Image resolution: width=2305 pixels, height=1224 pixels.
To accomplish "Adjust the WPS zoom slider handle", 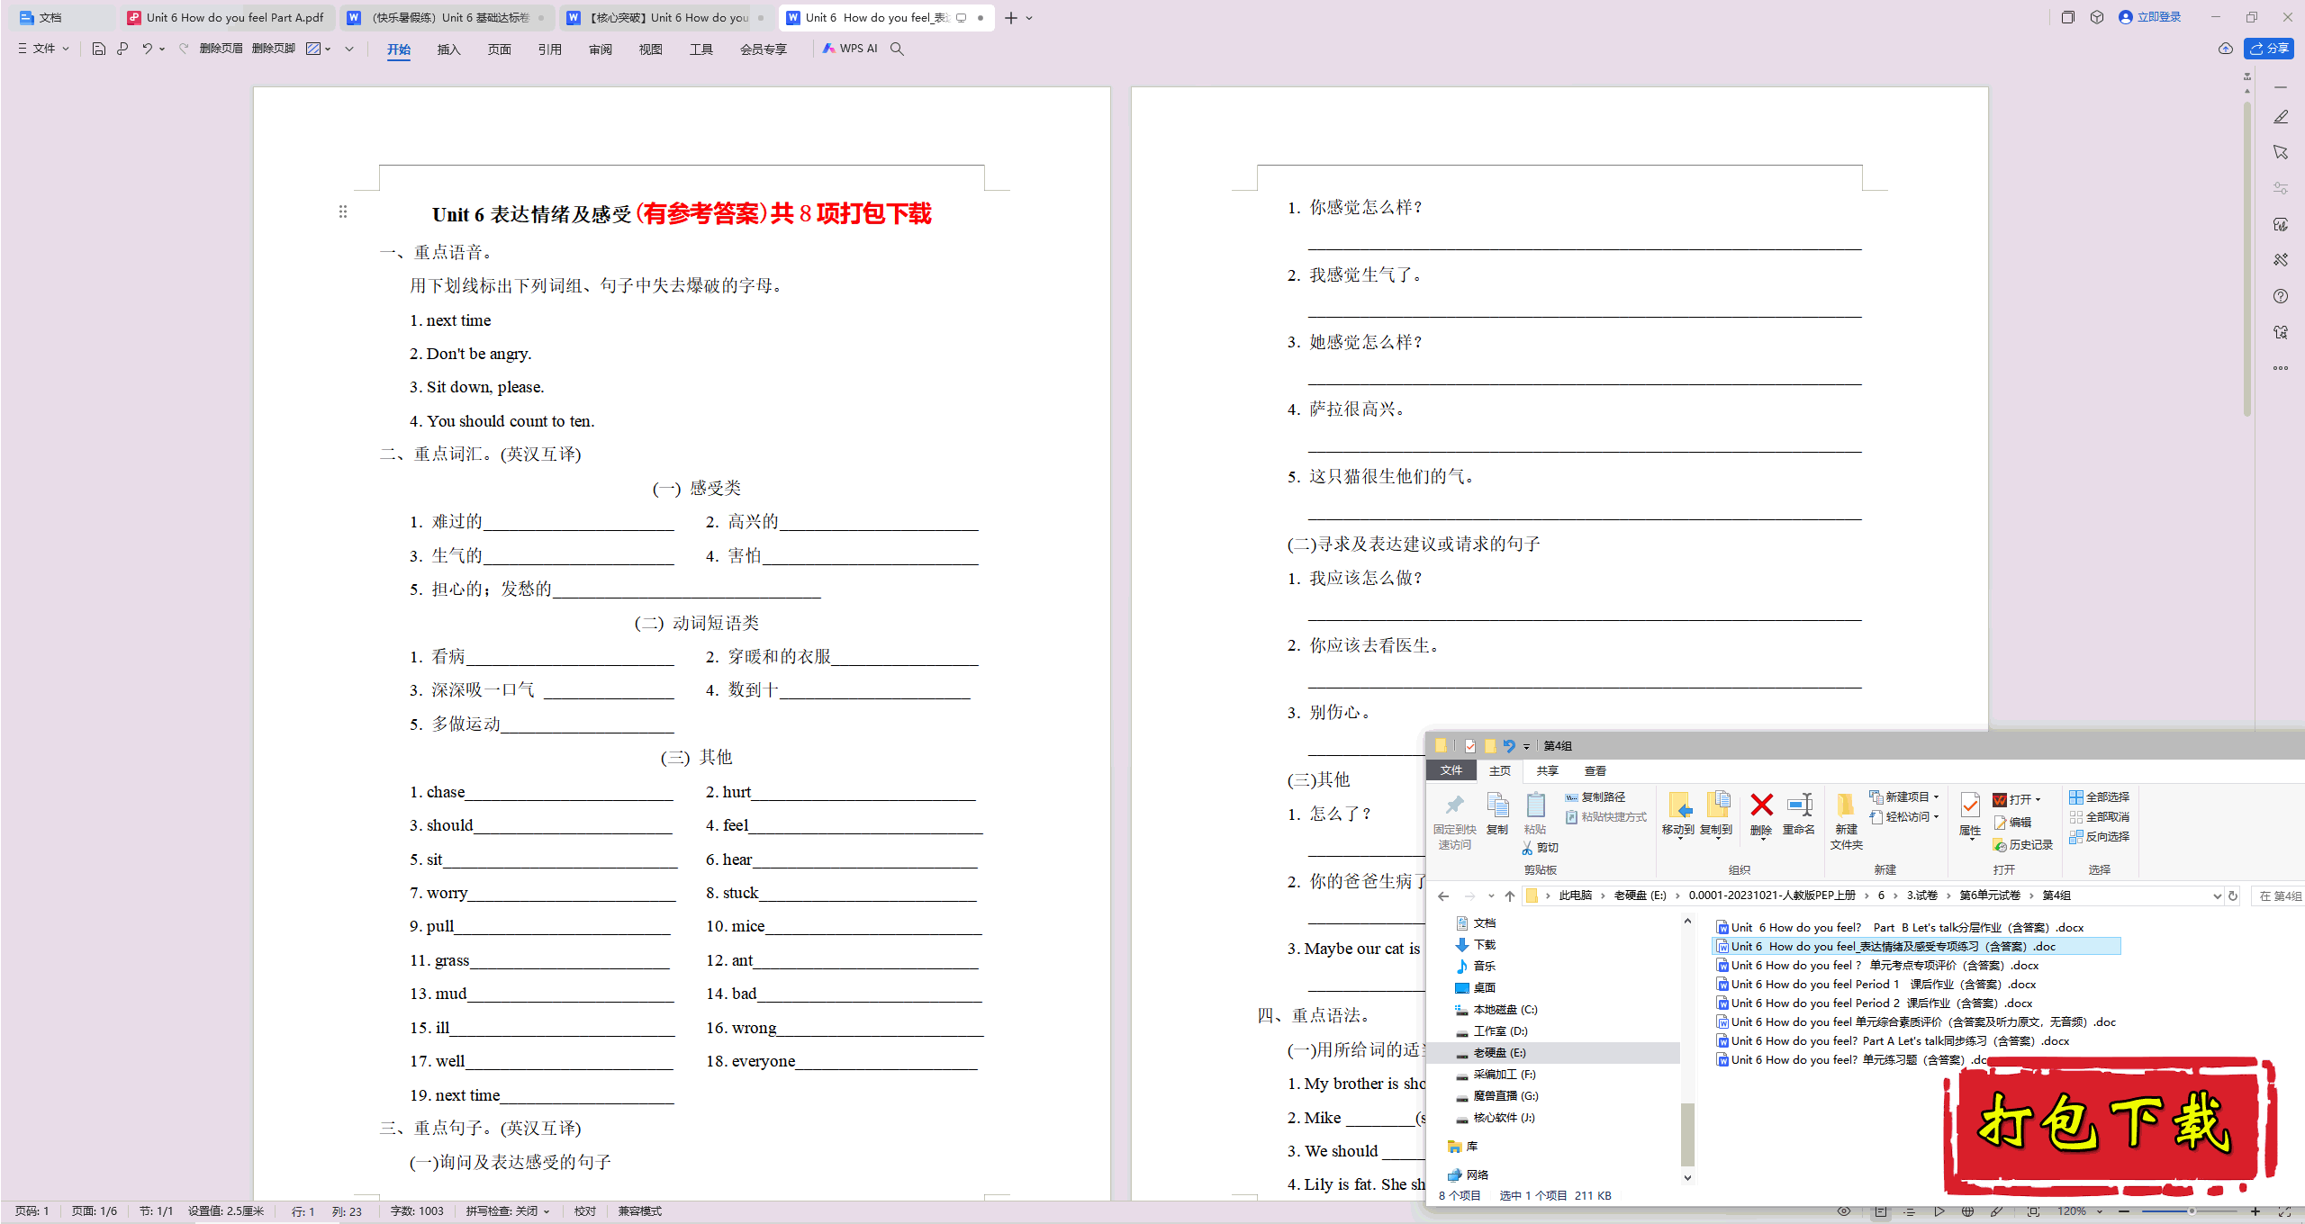I will coord(2191,1211).
